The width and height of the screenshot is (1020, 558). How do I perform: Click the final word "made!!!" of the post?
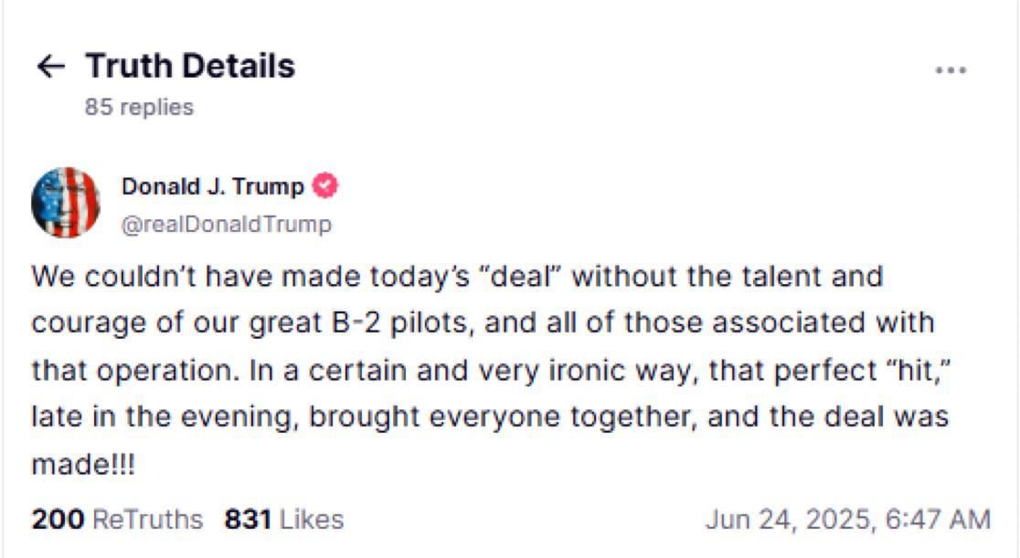83,464
